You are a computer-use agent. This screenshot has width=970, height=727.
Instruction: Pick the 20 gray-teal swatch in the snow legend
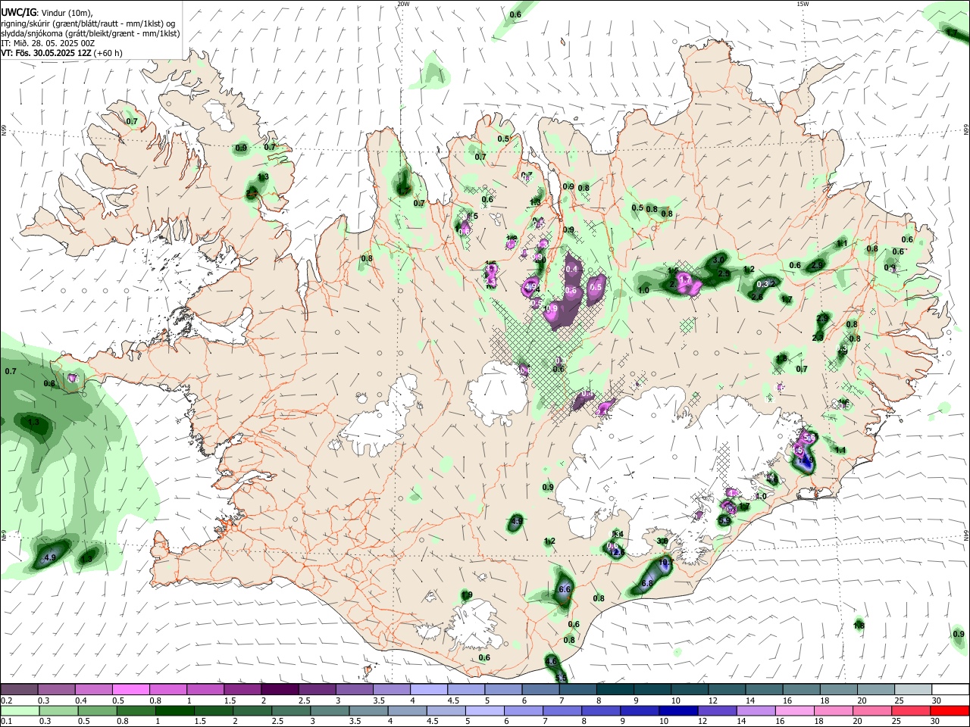876,690
